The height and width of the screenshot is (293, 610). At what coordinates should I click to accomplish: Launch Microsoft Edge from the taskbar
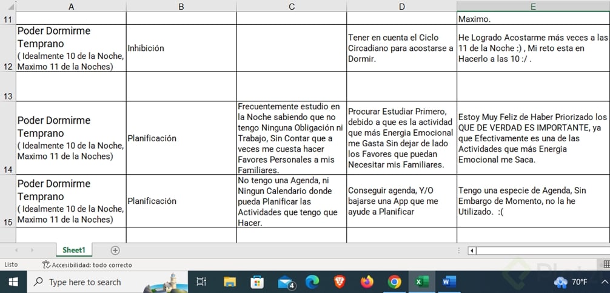(x=312, y=282)
